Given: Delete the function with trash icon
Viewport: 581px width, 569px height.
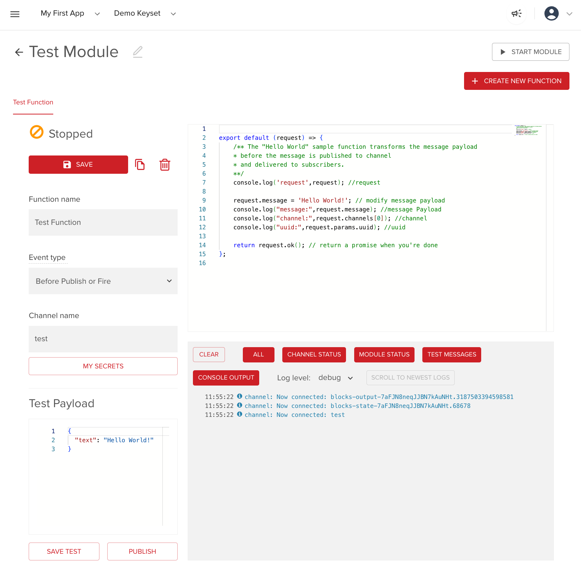Looking at the screenshot, I should coord(165,164).
